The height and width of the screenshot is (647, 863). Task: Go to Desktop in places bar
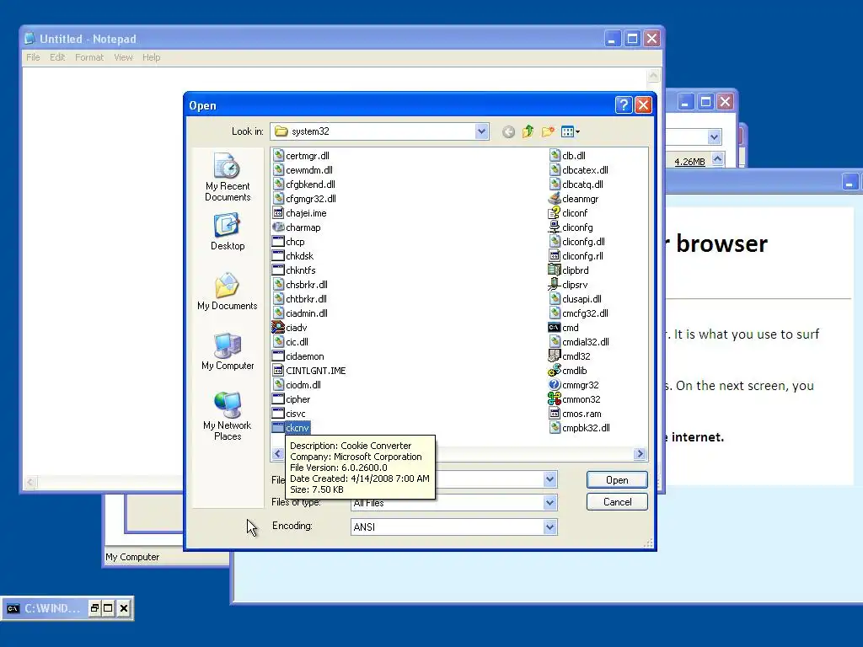point(228,232)
